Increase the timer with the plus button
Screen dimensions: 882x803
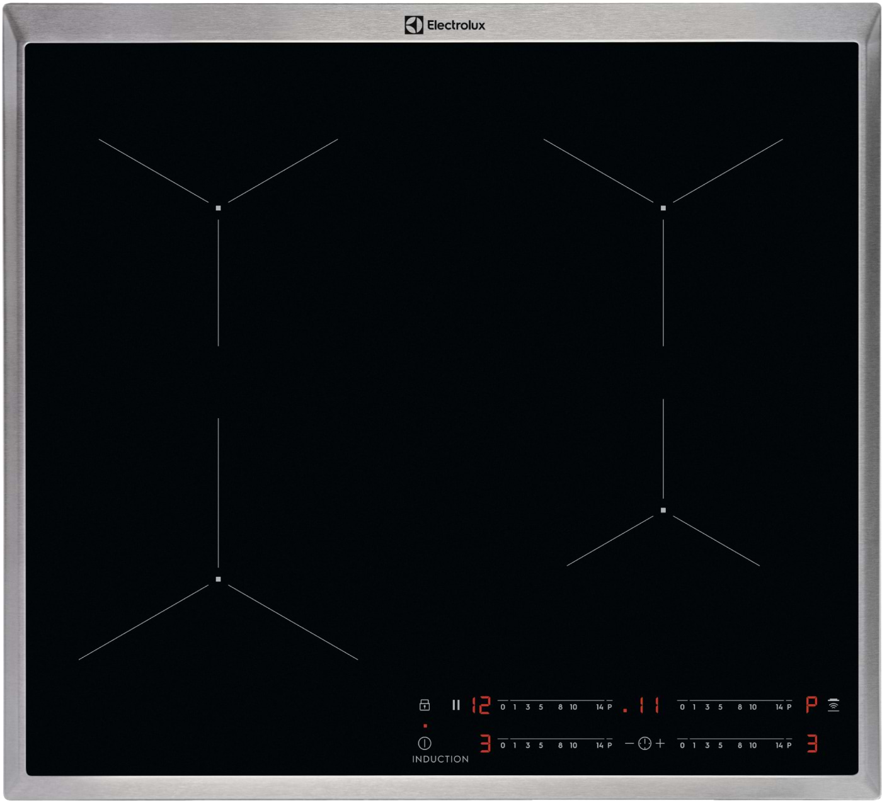(x=660, y=744)
